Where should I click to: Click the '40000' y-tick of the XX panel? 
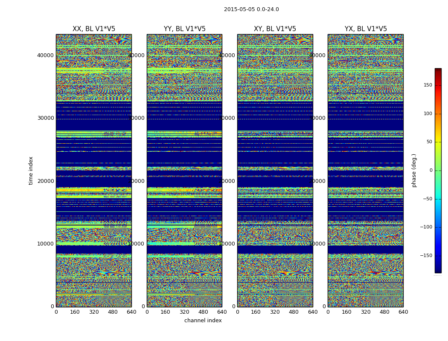click(45, 55)
